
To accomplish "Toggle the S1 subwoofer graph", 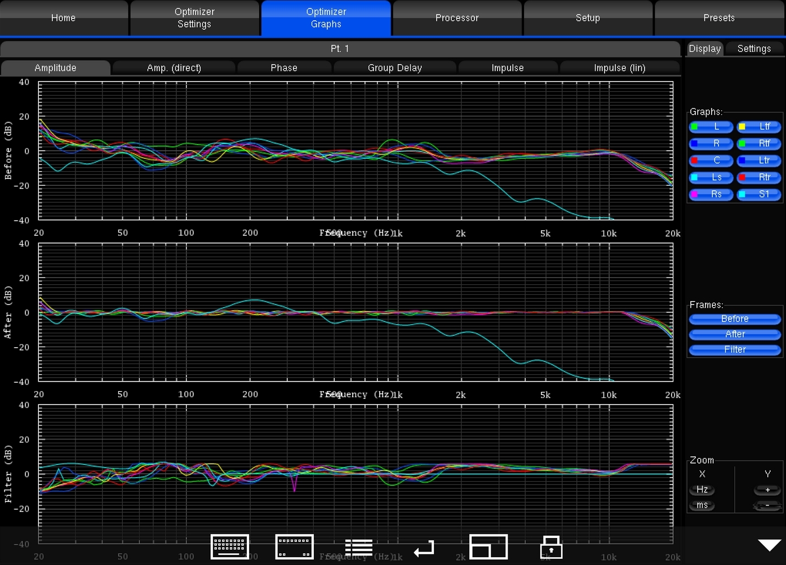I will tap(759, 194).
